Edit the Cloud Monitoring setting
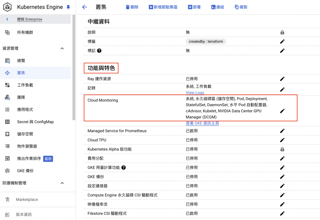The image size is (320, 220). pos(282,111)
